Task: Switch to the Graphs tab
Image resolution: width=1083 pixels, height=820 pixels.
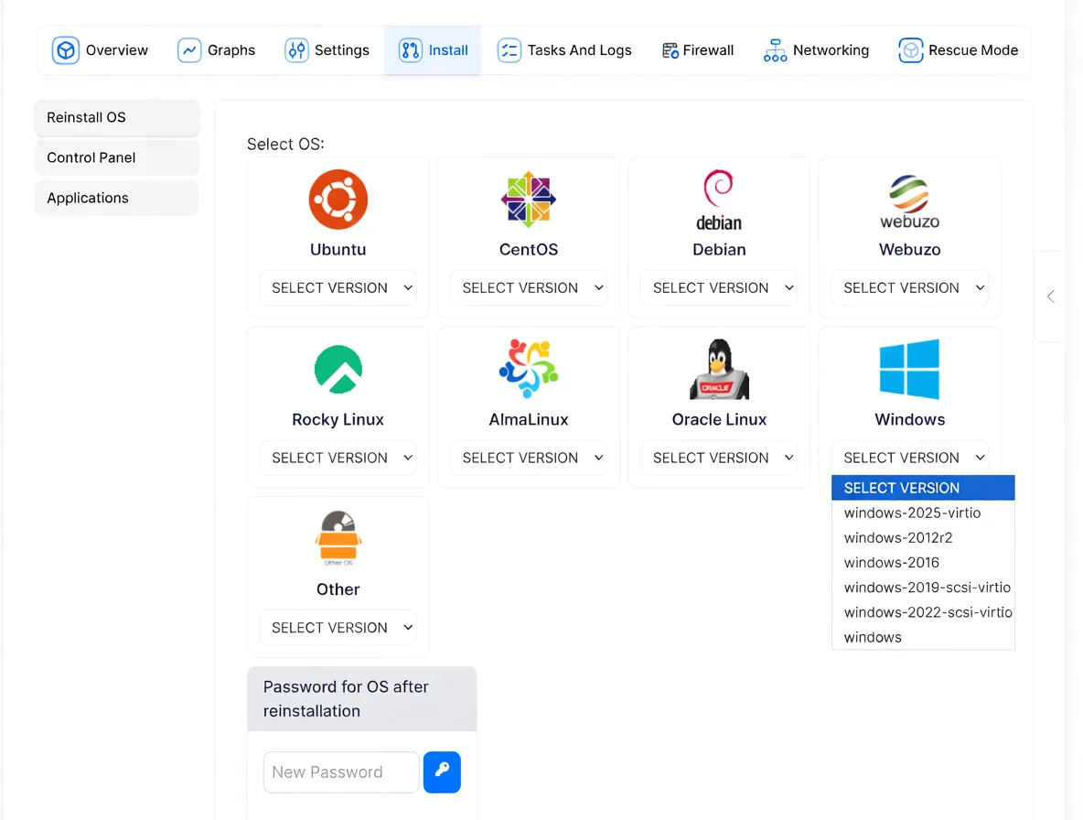Action: 216,50
